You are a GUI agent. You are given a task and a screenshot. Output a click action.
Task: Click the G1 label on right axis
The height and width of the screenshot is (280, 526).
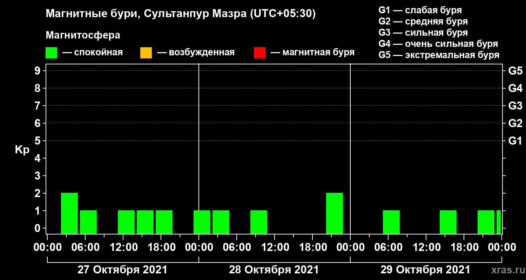click(x=515, y=141)
